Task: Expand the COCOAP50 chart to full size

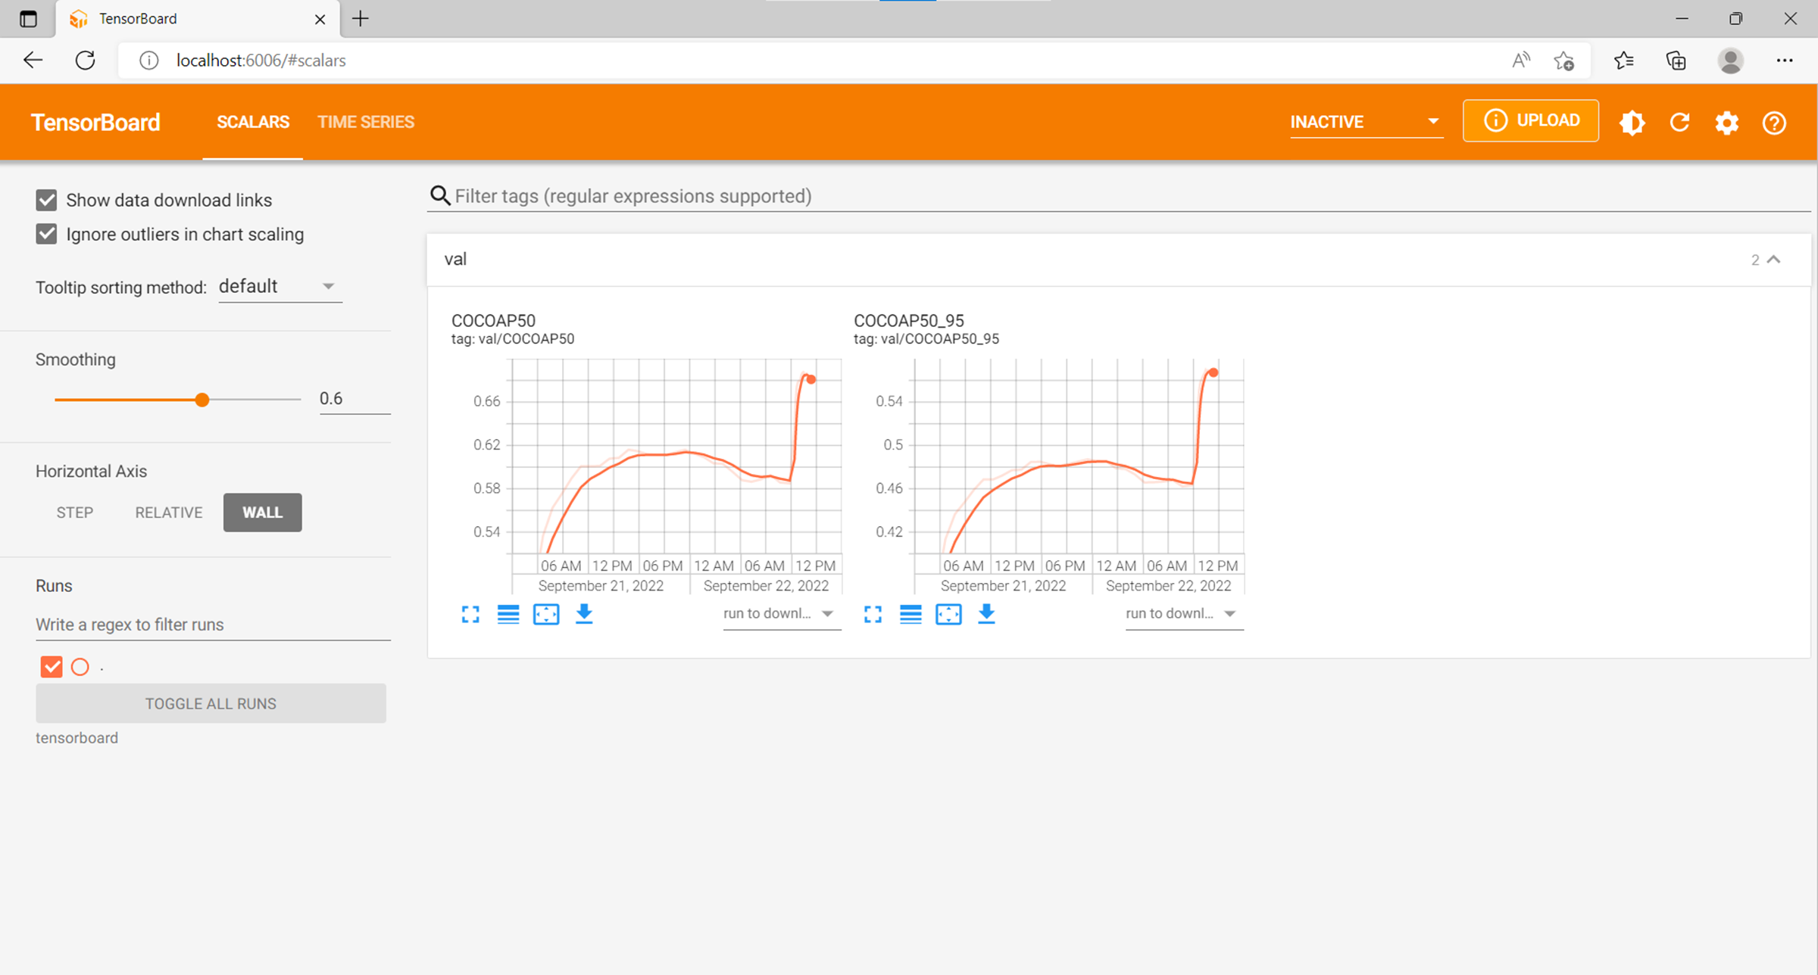Action: tap(470, 614)
